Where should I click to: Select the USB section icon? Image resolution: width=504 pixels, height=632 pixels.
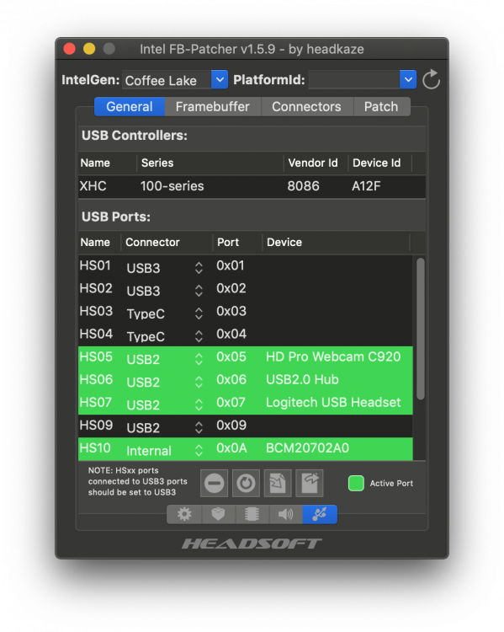(x=320, y=514)
